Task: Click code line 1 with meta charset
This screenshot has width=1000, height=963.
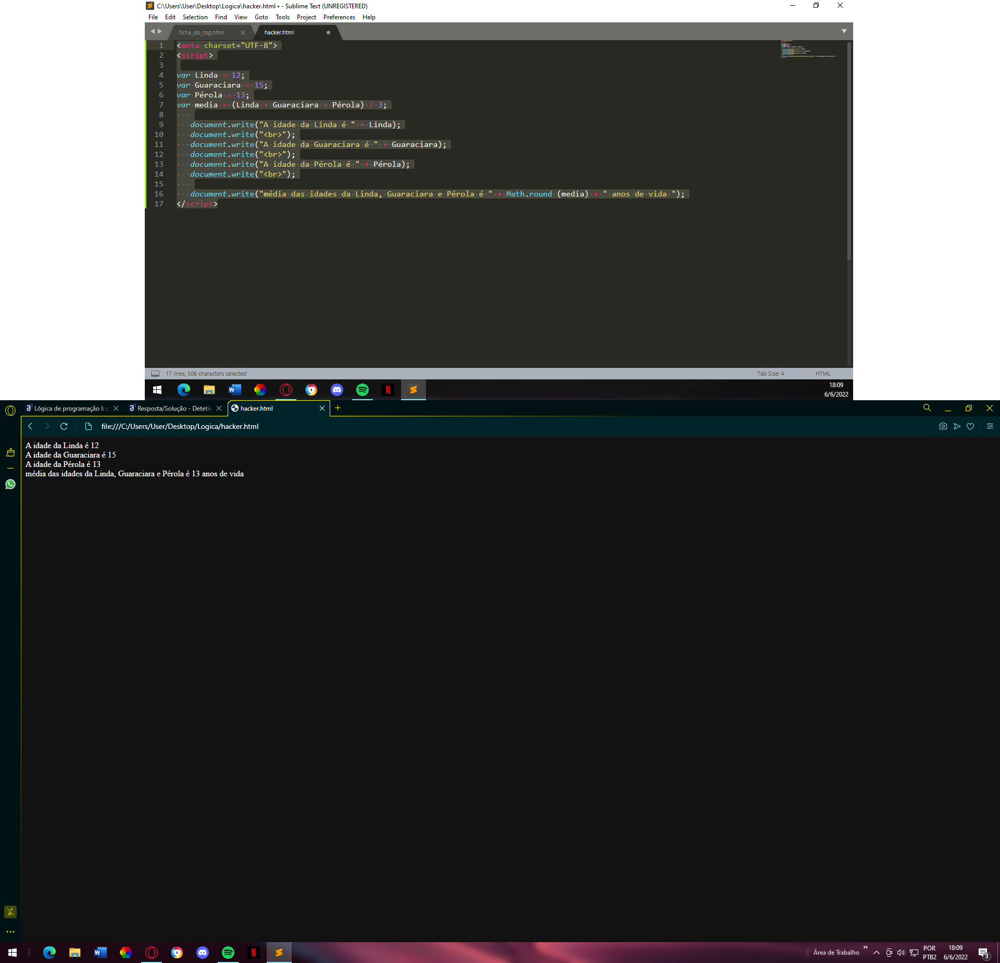Action: pos(227,45)
